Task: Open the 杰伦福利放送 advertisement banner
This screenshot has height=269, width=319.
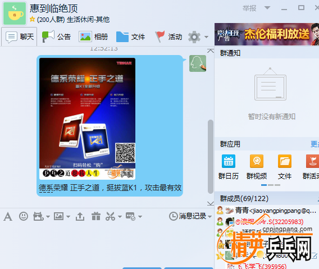Action: point(267,34)
